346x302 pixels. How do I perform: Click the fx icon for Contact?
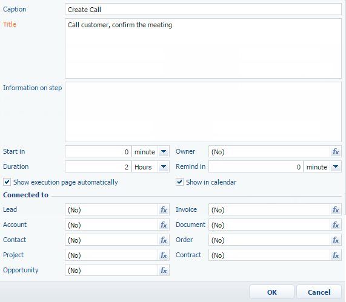[x=164, y=240]
